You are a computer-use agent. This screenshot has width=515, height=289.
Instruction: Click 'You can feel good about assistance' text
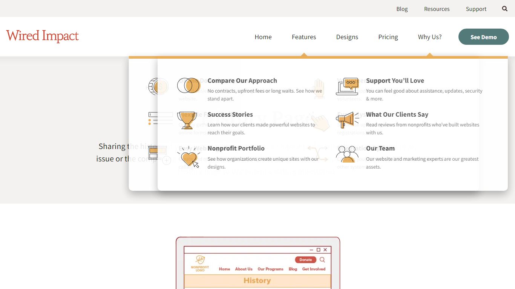tap(424, 95)
